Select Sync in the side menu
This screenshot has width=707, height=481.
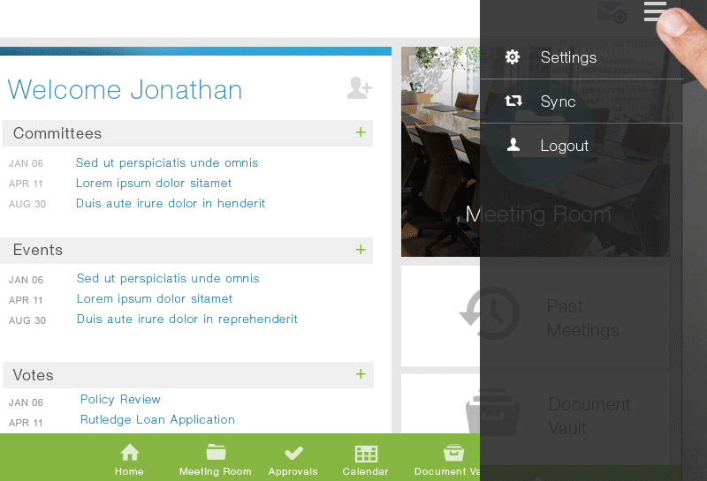[x=582, y=101]
